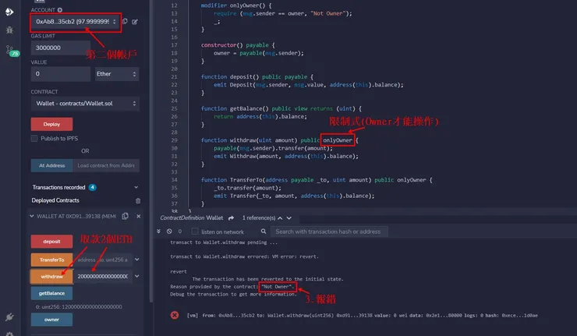577x336 pixels.
Task: Open the plugin manager plug icon
Action: 9,317
